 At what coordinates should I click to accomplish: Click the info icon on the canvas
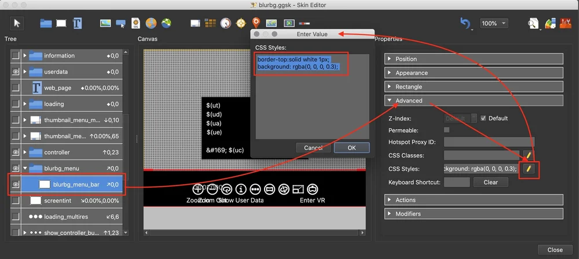241,189
